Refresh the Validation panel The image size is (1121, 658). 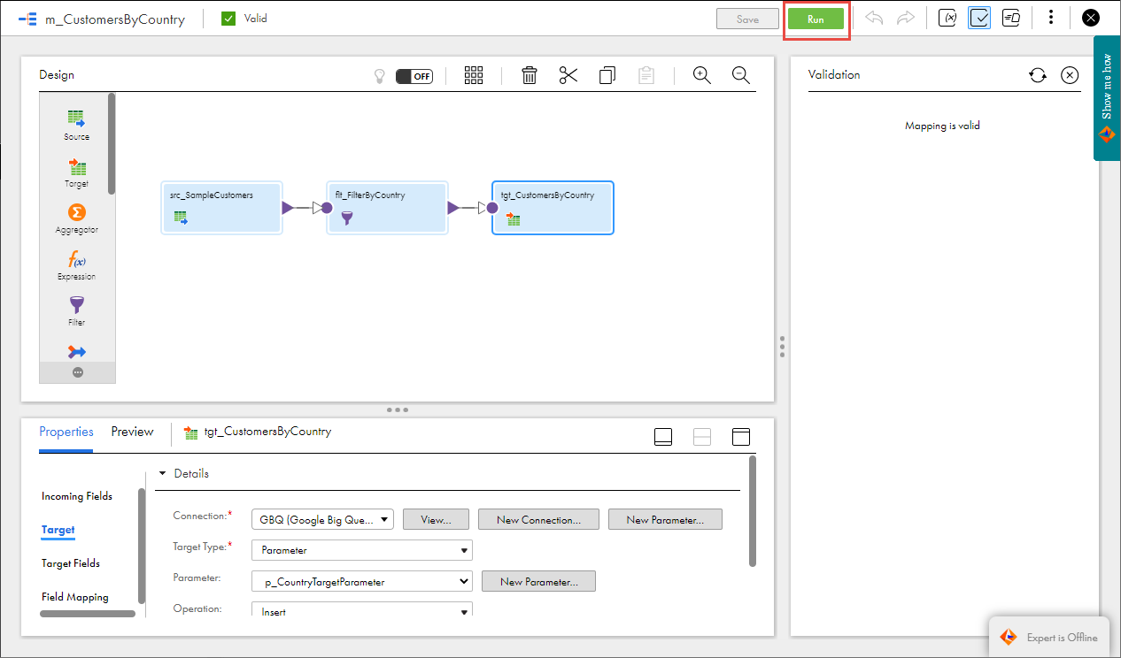(x=1038, y=75)
